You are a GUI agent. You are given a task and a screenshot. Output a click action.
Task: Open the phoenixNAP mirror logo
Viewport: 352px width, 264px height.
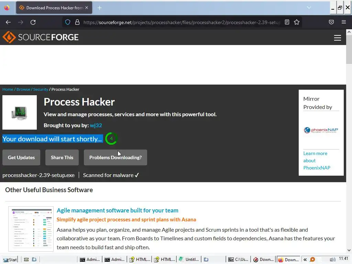pyautogui.click(x=321, y=130)
